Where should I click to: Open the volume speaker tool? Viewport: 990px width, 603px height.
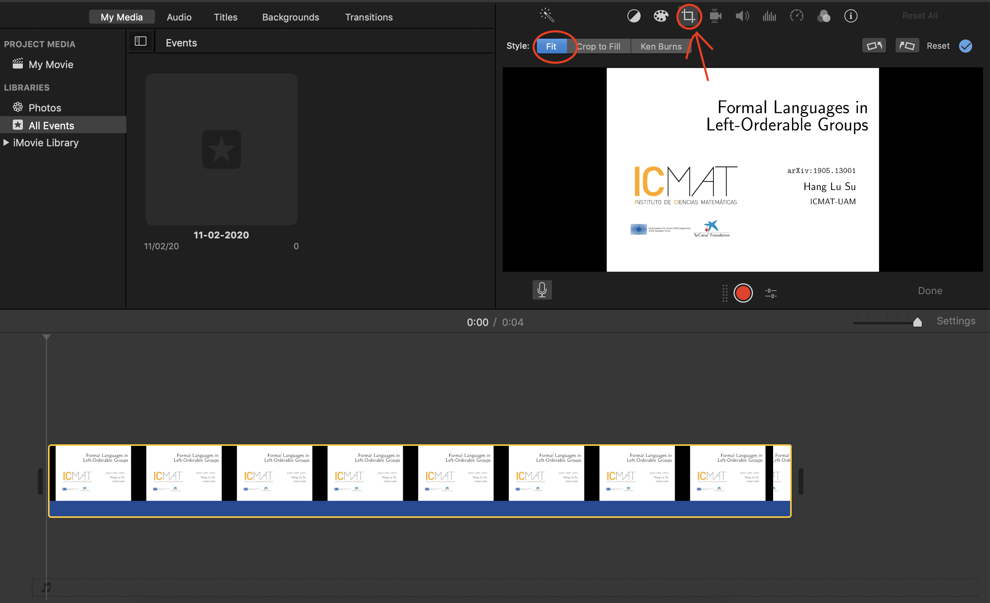click(742, 16)
